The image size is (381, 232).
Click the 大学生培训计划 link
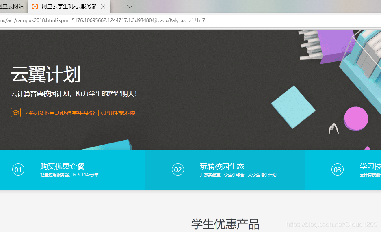(262, 175)
